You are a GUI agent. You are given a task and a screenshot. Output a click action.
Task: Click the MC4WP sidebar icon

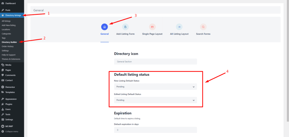tap(3, 127)
